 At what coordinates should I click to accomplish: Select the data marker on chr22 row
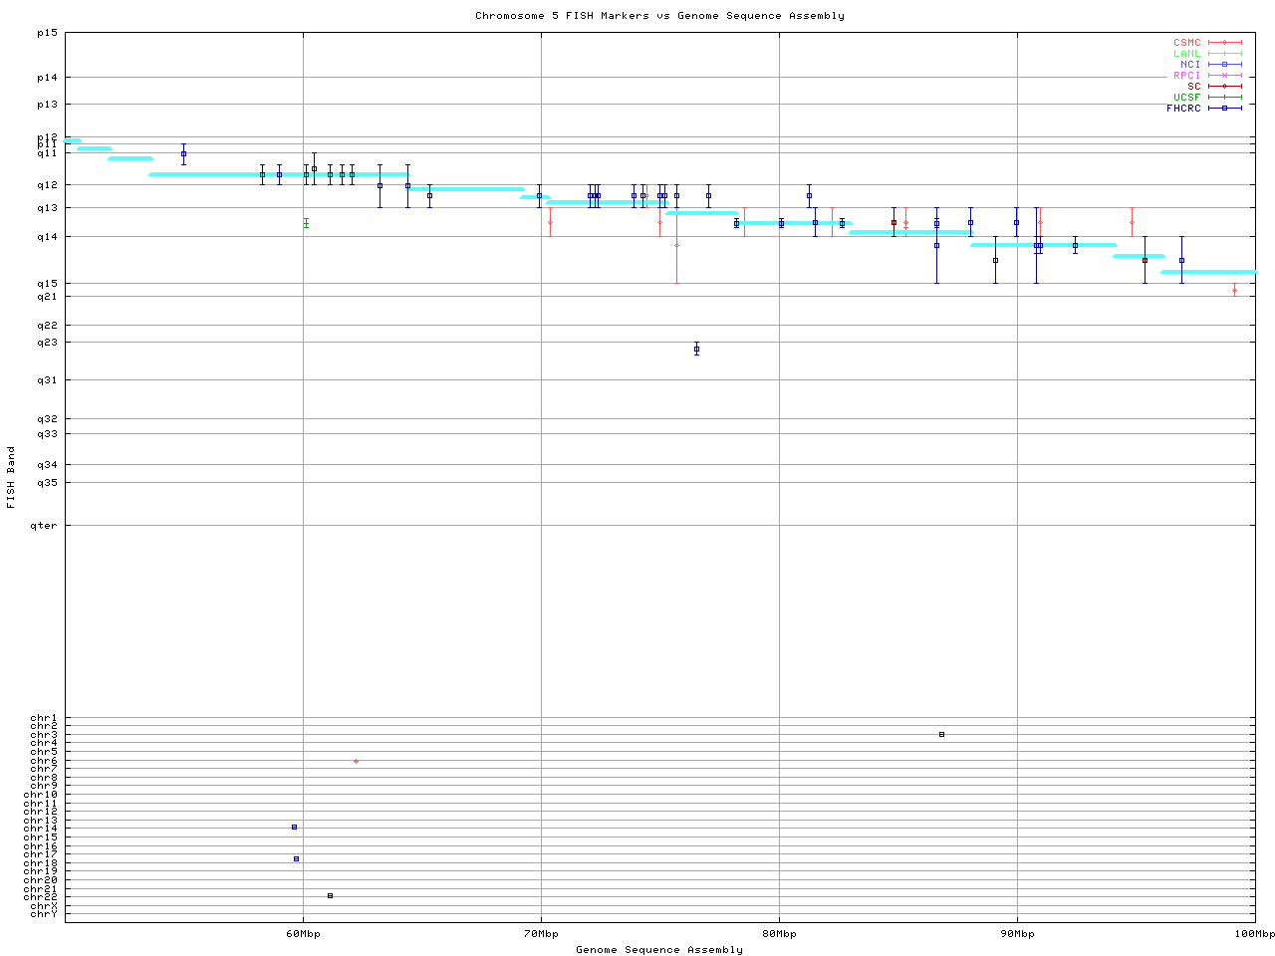click(330, 895)
